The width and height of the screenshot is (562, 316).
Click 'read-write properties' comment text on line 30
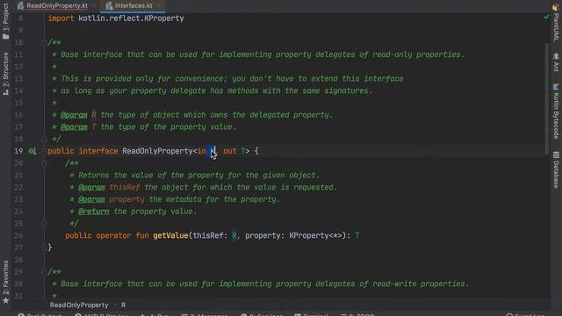420,284
